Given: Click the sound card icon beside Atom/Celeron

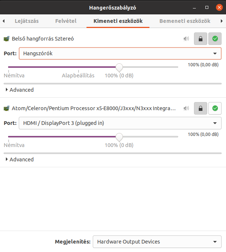Looking at the screenshot, I should tap(7, 108).
